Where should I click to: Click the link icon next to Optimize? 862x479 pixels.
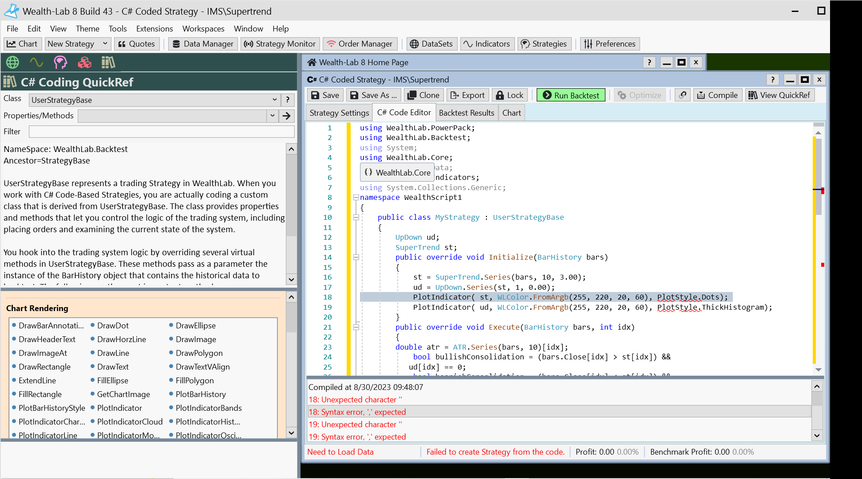pyautogui.click(x=683, y=95)
